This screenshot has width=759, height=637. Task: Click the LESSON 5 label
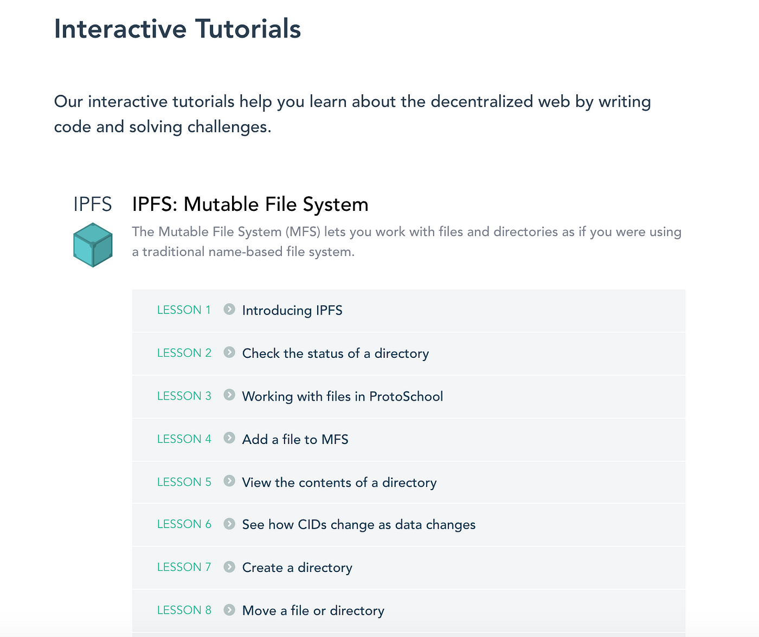click(184, 482)
